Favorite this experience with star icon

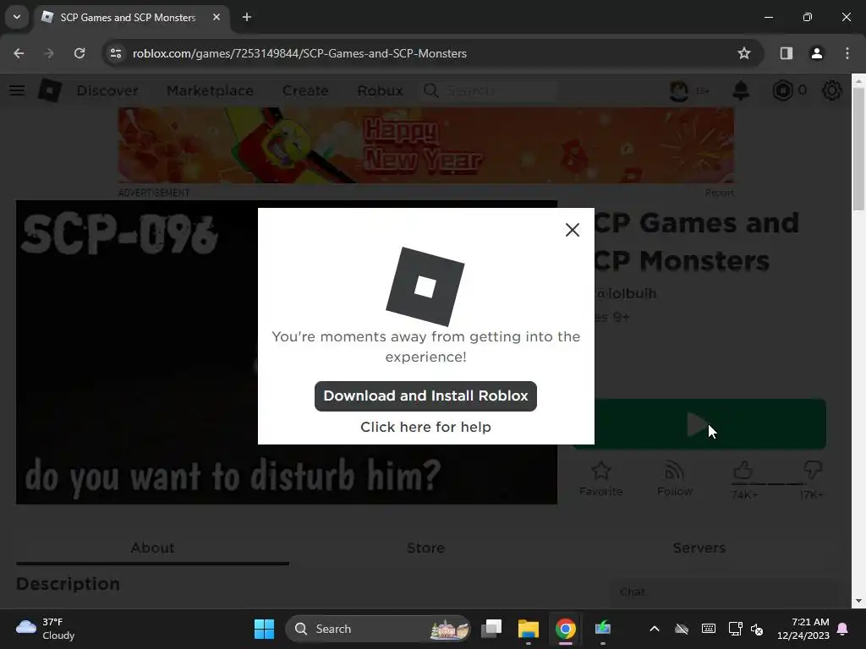[x=601, y=478]
